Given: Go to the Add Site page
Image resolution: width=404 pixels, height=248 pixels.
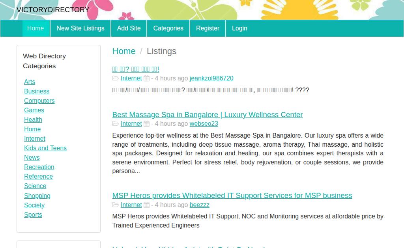Looking at the screenshot, I should pyautogui.click(x=129, y=28).
